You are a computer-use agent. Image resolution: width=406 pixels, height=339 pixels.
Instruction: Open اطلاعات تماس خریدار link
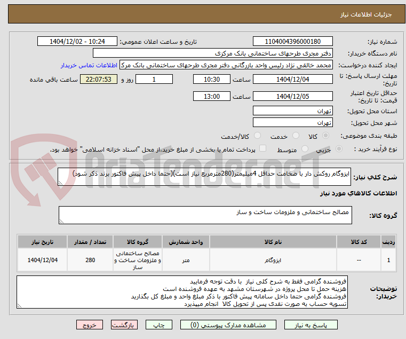click(x=89, y=65)
